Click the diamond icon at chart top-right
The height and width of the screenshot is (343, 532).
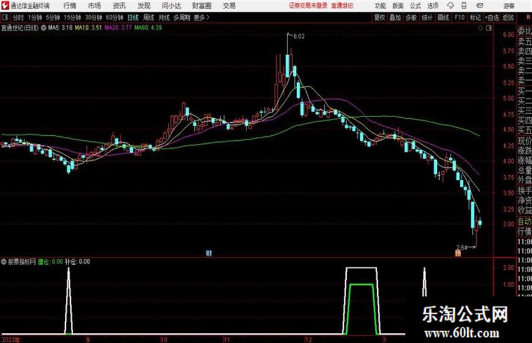tap(480, 28)
